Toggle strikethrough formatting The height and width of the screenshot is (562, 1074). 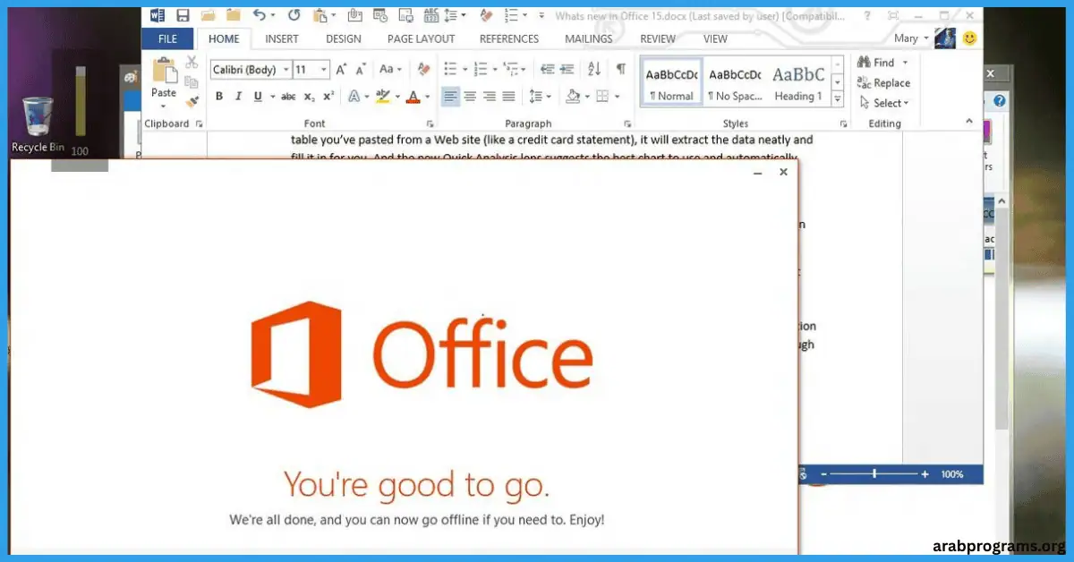pyautogui.click(x=288, y=97)
